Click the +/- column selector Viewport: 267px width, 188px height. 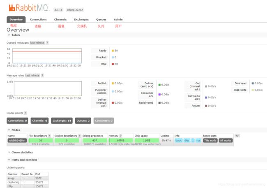click(237, 136)
